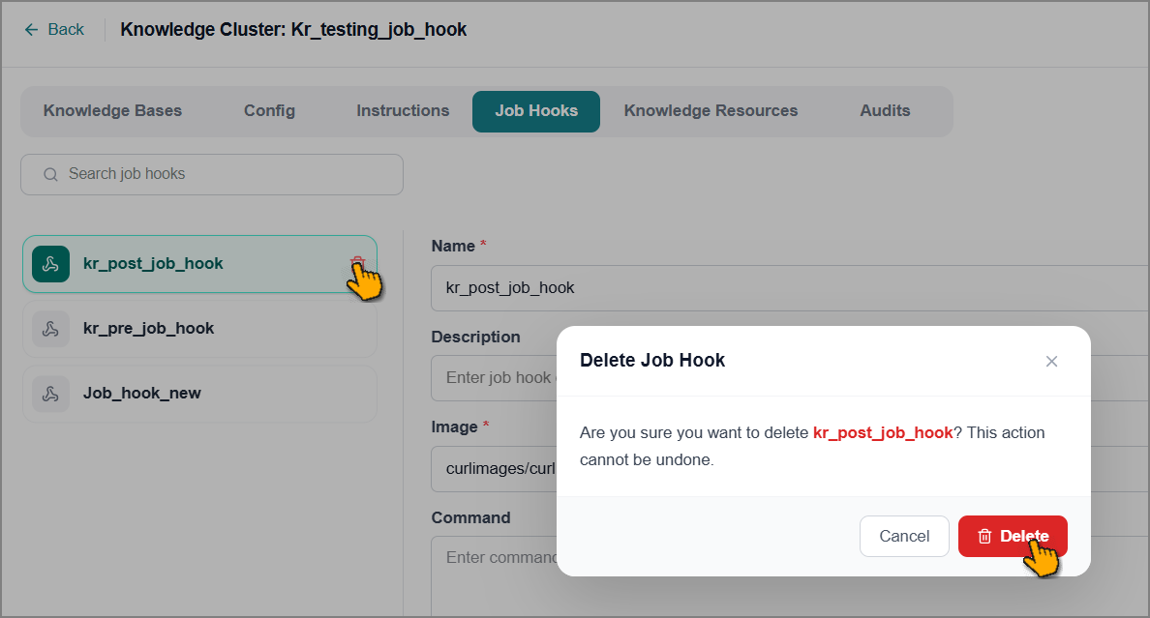Click Cancel in the delete dialog
Image resolution: width=1150 pixels, height=618 pixels.
903,536
